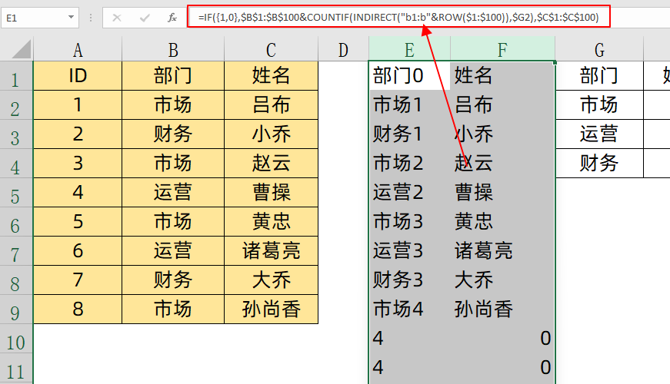Select row 3 header

pyautogui.click(x=16, y=134)
